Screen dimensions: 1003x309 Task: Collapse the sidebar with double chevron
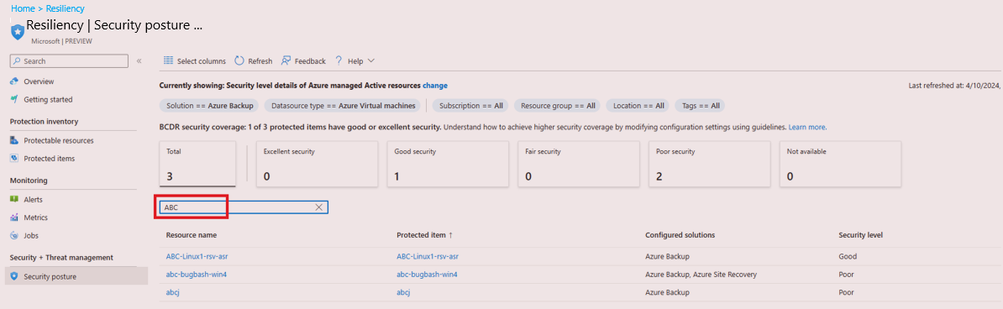pyautogui.click(x=139, y=60)
